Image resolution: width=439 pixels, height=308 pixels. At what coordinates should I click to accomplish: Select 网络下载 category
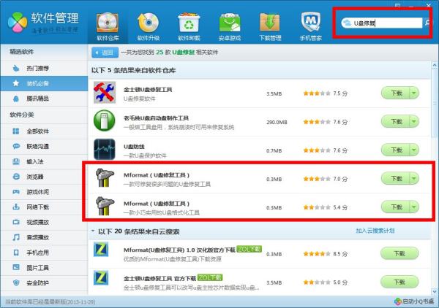point(44,207)
